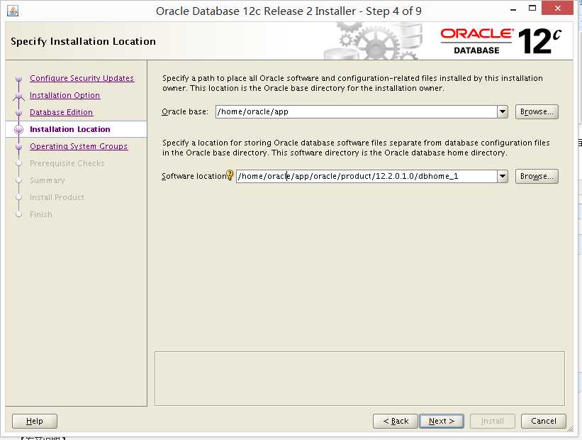Click the Installation Location step bullet
This screenshot has height=440, width=582.
click(18, 129)
